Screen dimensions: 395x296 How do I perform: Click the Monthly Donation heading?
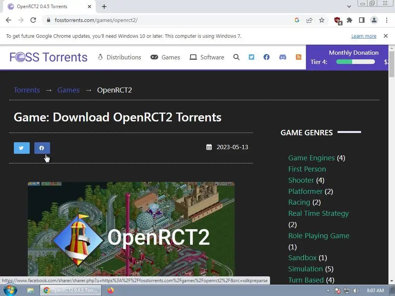coord(354,52)
